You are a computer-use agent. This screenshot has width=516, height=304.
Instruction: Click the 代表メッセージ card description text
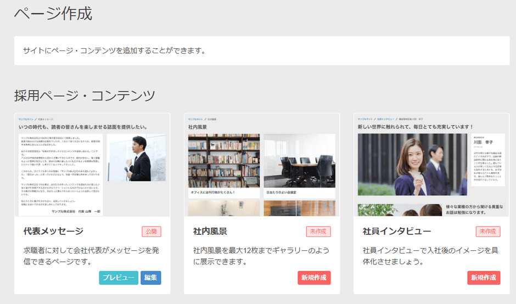(x=92, y=256)
